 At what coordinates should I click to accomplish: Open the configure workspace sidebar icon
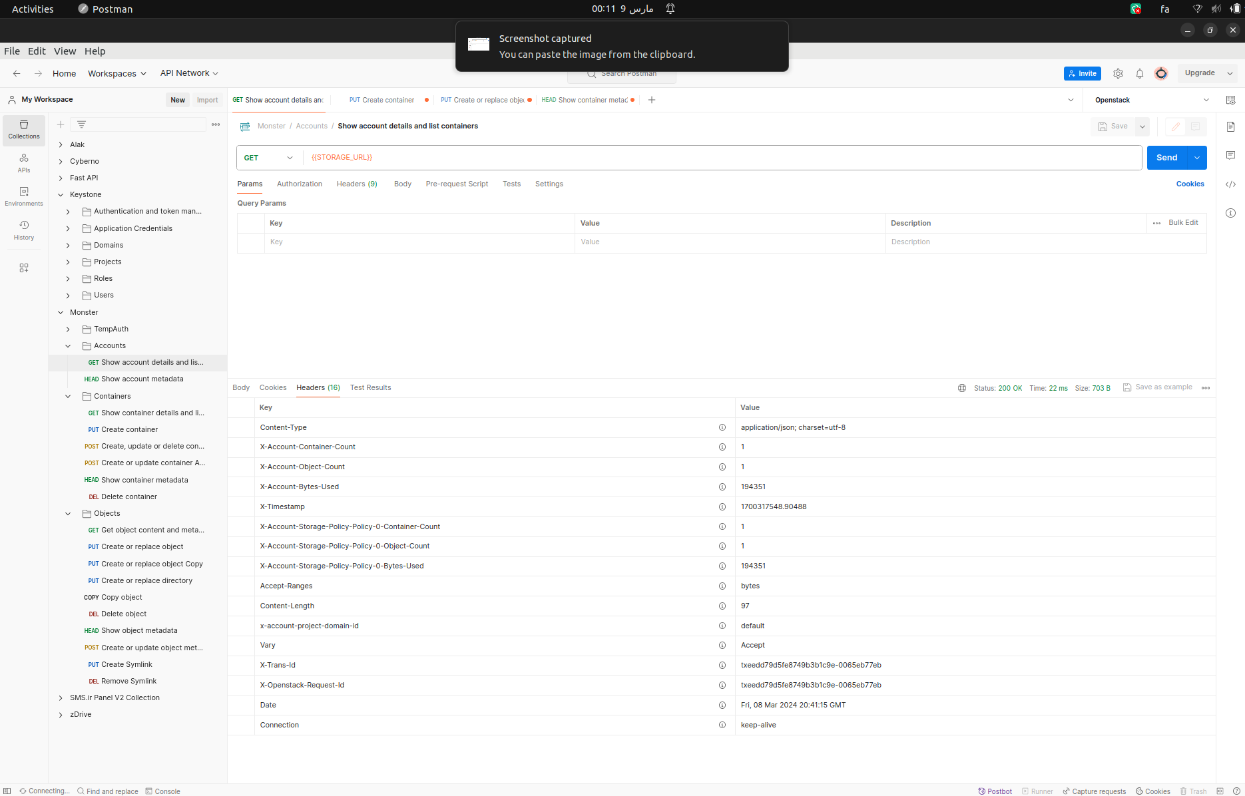pyautogui.click(x=24, y=268)
